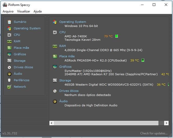Open the CPU heading link in summary
The image size is (173, 138).
coord(62,32)
